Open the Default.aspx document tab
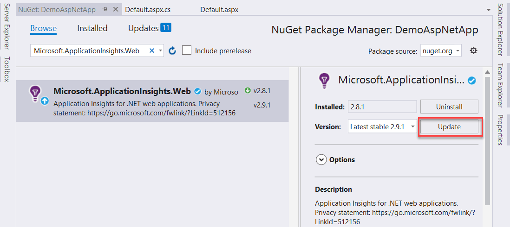 click(219, 10)
